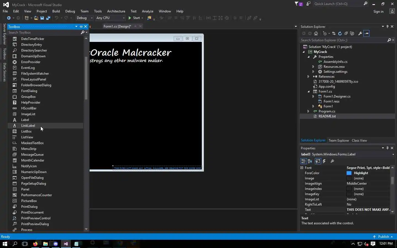Select README.txt in Solution Explorer
This screenshot has height=248, width=397.
pyautogui.click(x=327, y=116)
